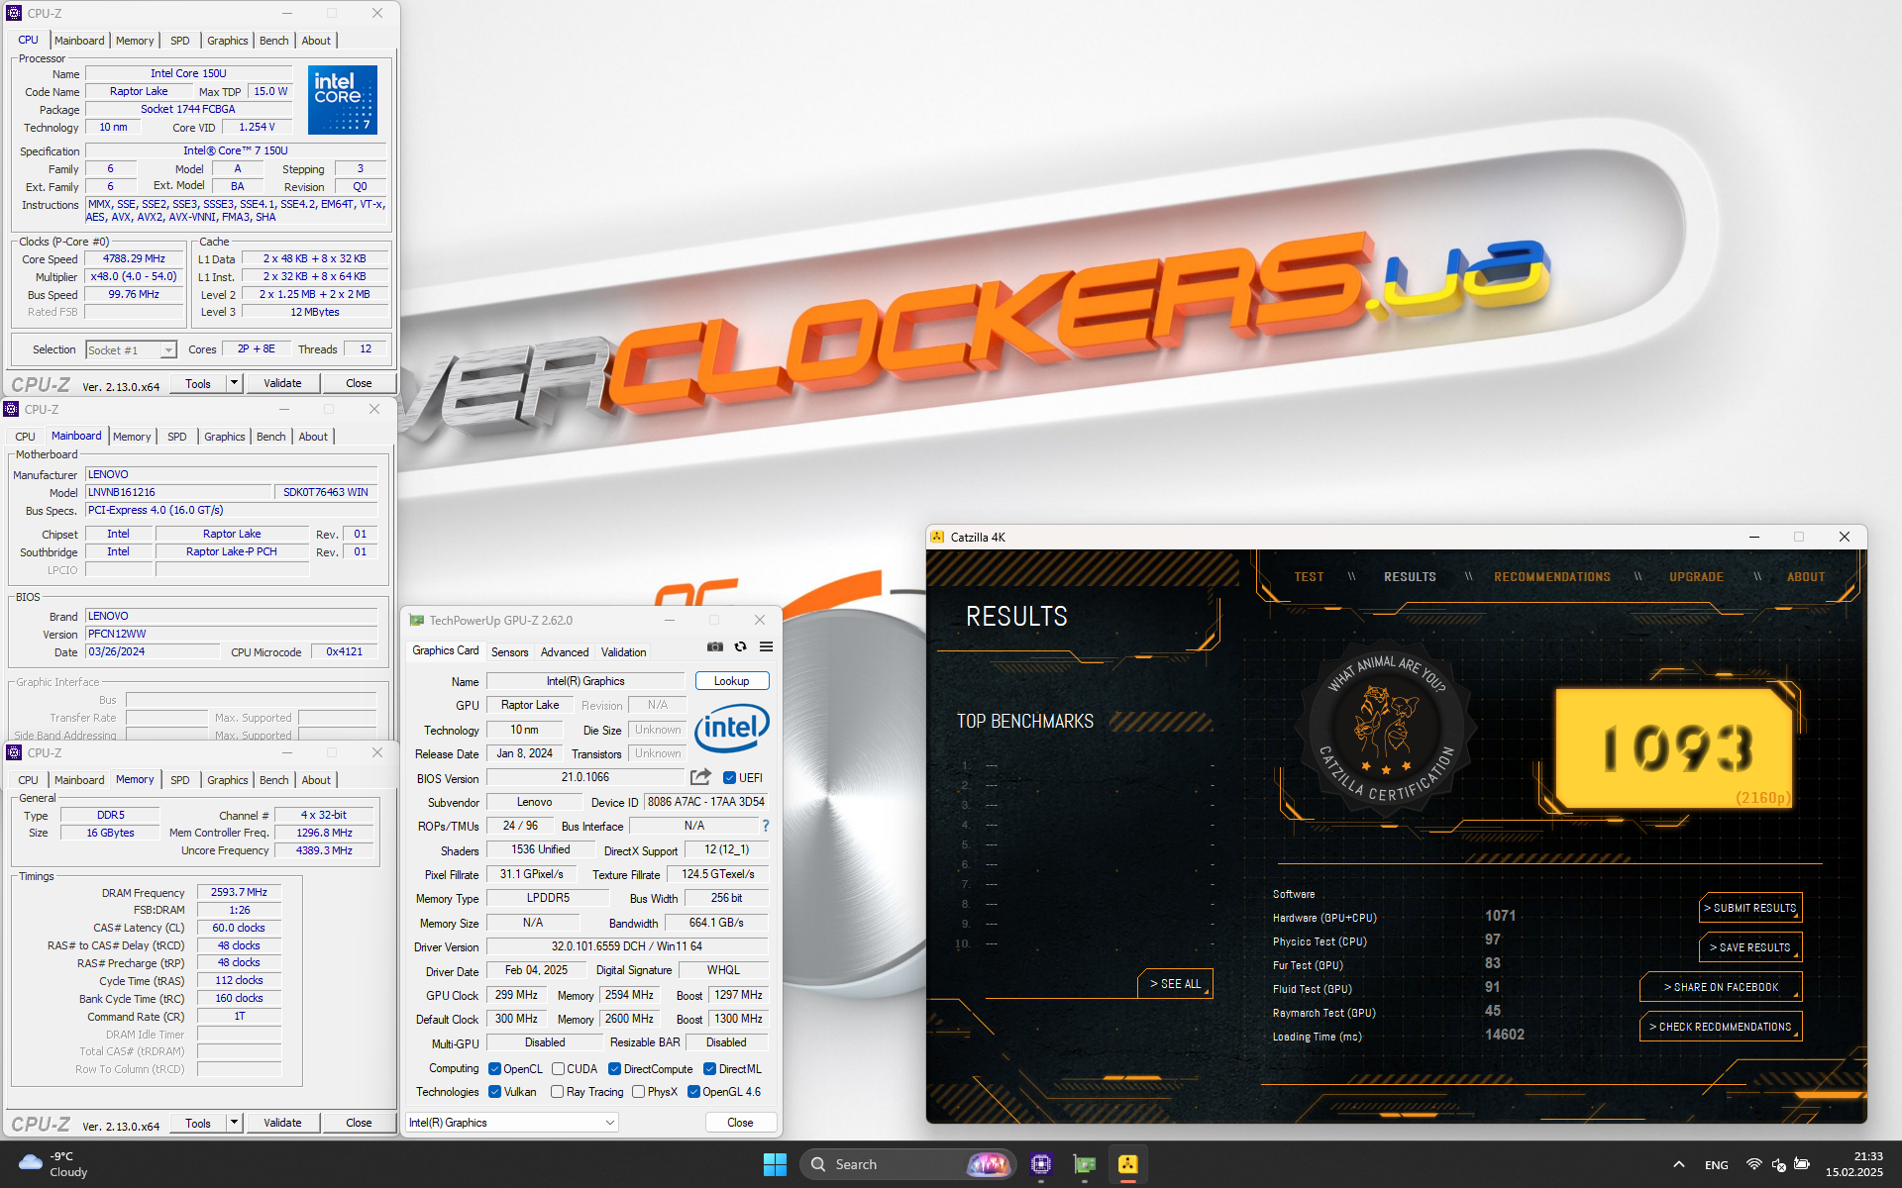Open the GPU-Z hamburger menu icon
The width and height of the screenshot is (1902, 1188).
tap(766, 646)
